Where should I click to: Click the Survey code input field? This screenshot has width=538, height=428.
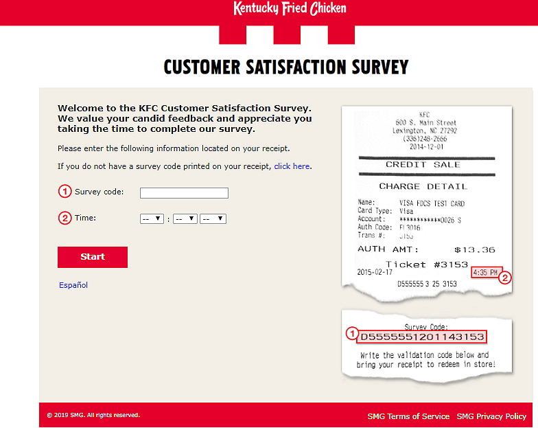point(184,192)
